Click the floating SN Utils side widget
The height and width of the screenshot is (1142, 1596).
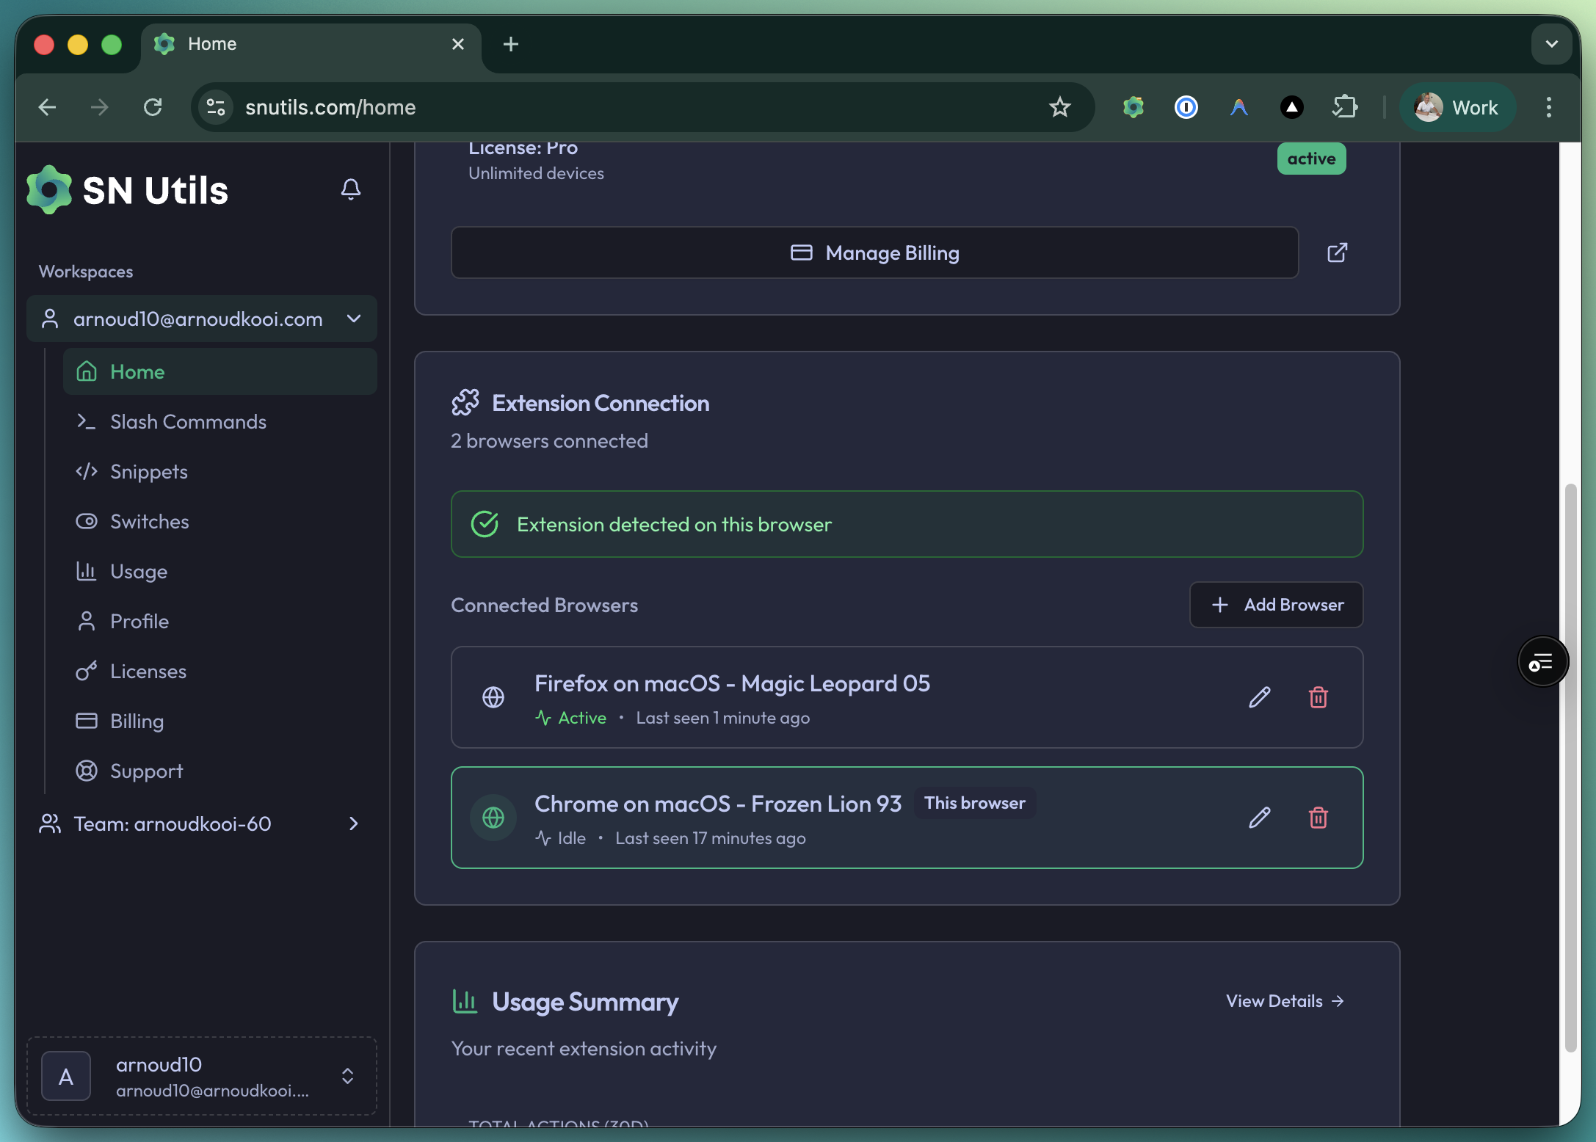pyautogui.click(x=1542, y=662)
